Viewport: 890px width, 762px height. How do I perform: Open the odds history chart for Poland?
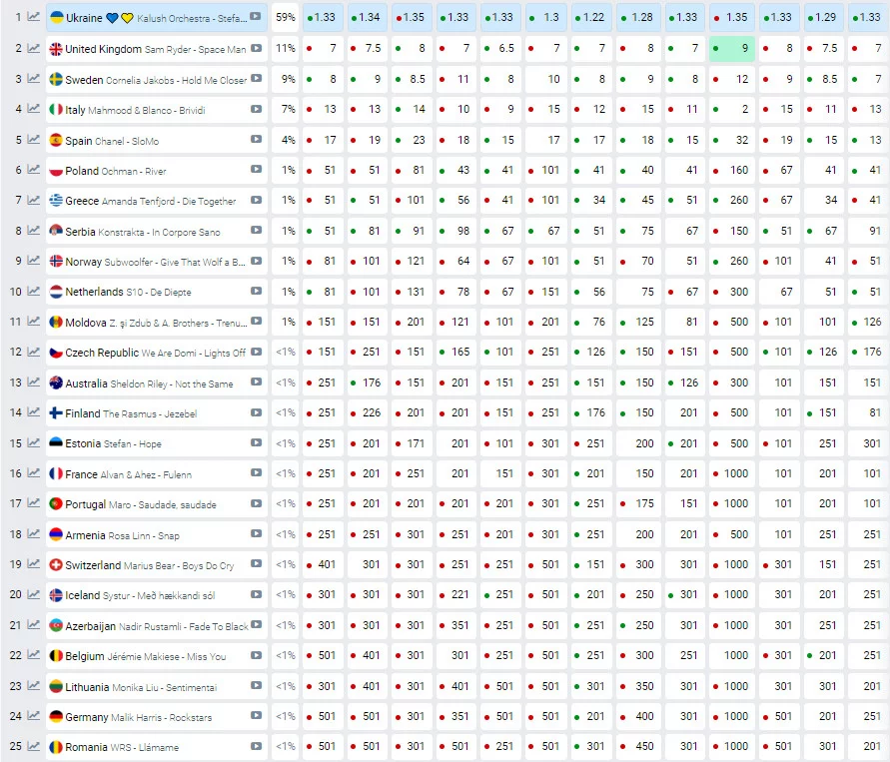[34, 169]
